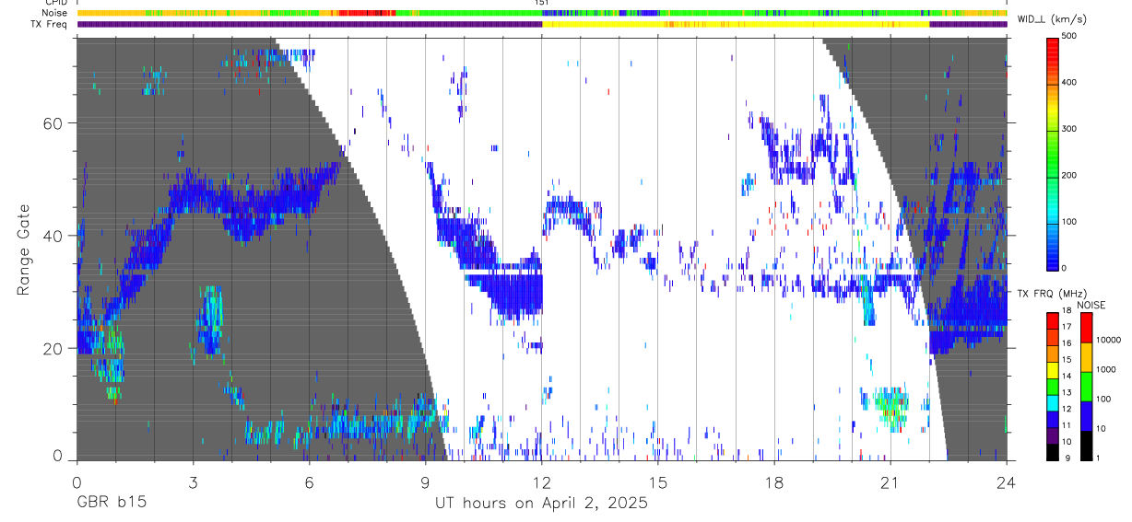Click the "3" UT hour tick label
This screenshot has height=522, width=1132.
[193, 482]
